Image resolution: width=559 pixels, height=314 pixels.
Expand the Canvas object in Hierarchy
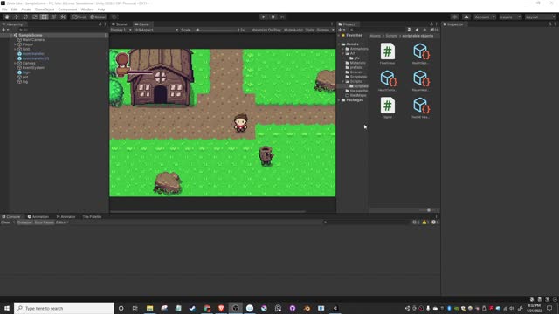tap(16, 63)
